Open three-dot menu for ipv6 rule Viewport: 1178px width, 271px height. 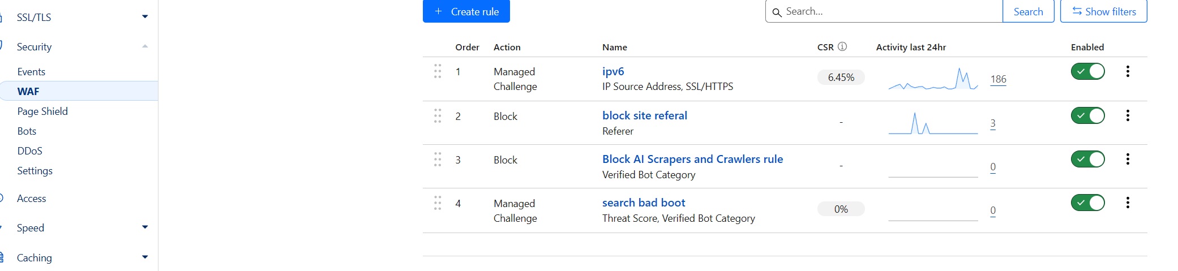pos(1127,71)
